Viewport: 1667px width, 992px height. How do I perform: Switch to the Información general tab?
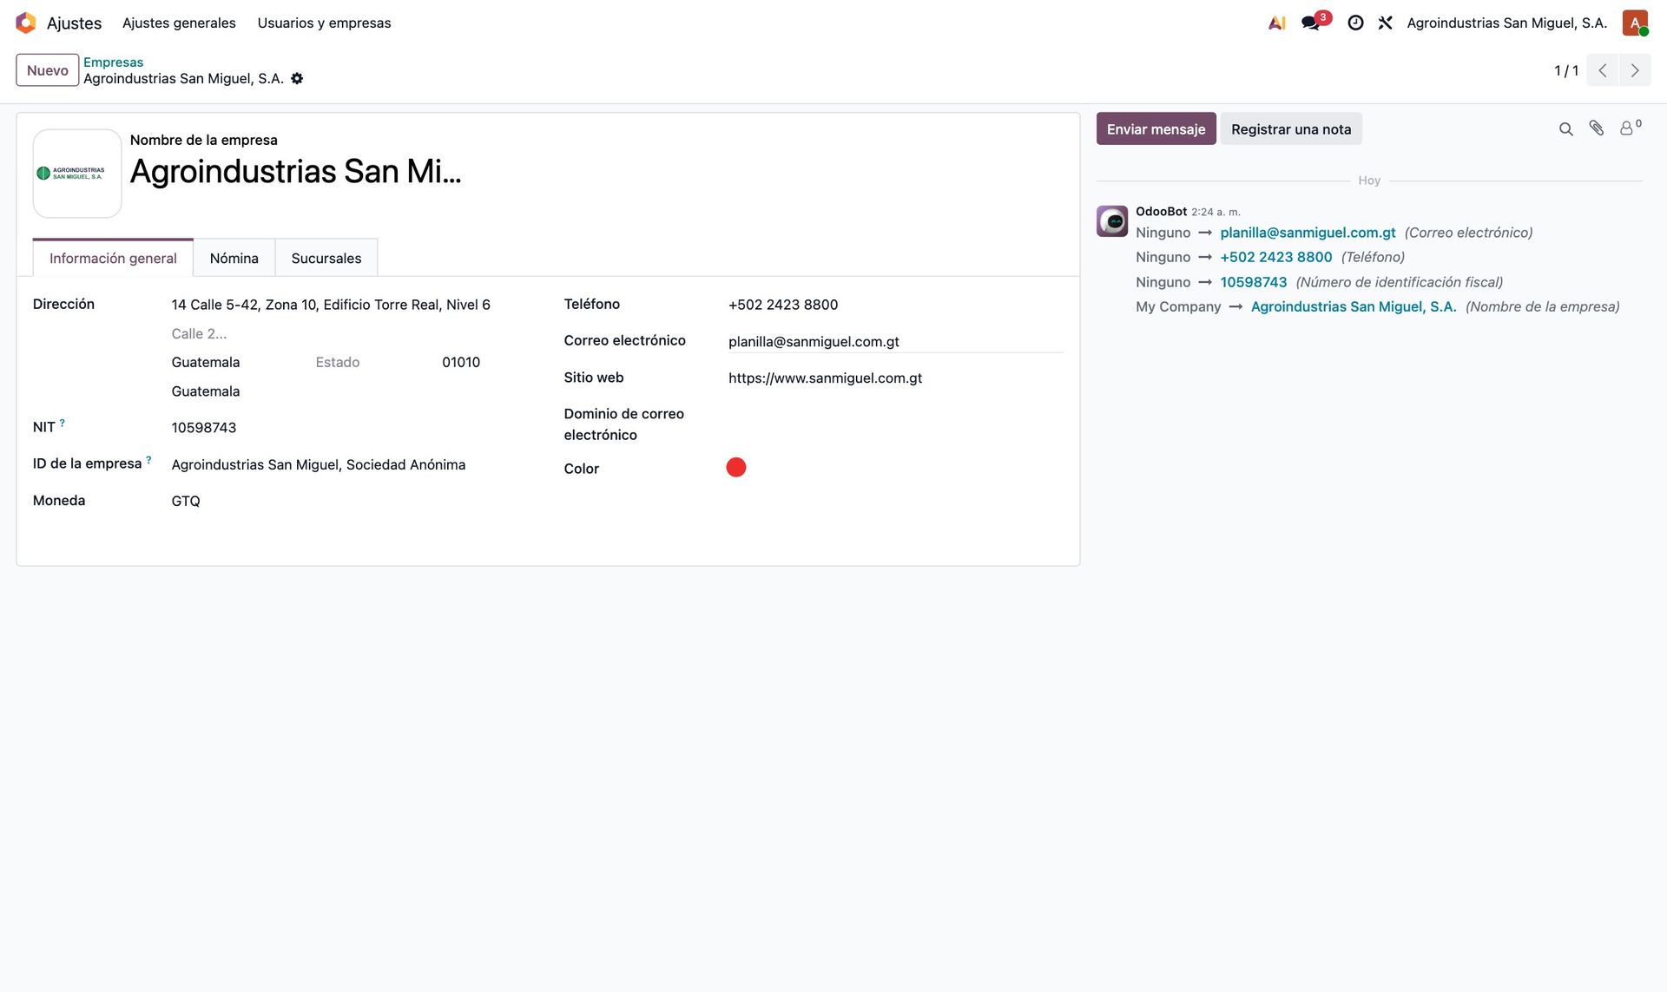[x=113, y=259]
